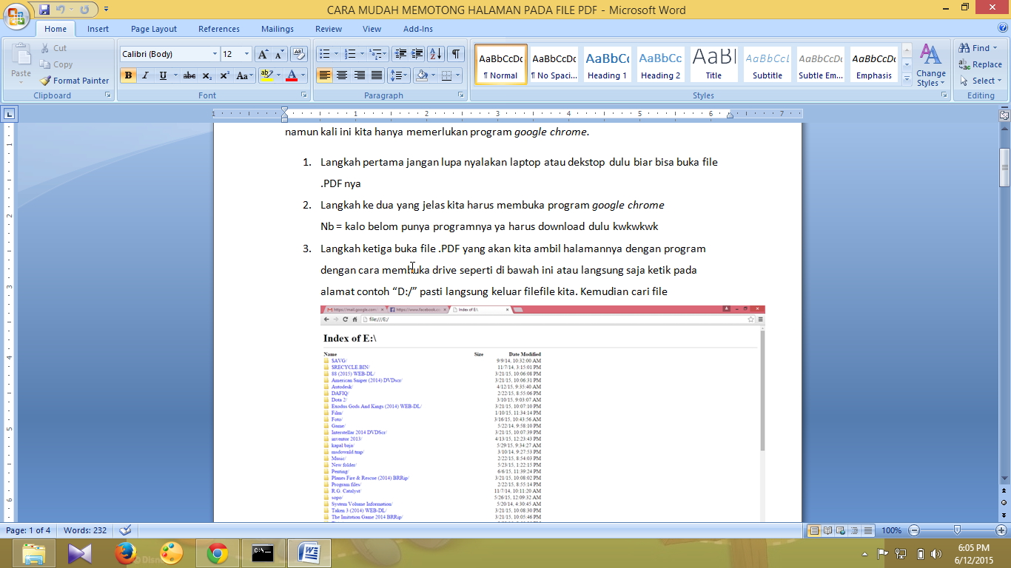Open line spacing dropdown
Screen dimensions: 1011x568
coord(398,75)
